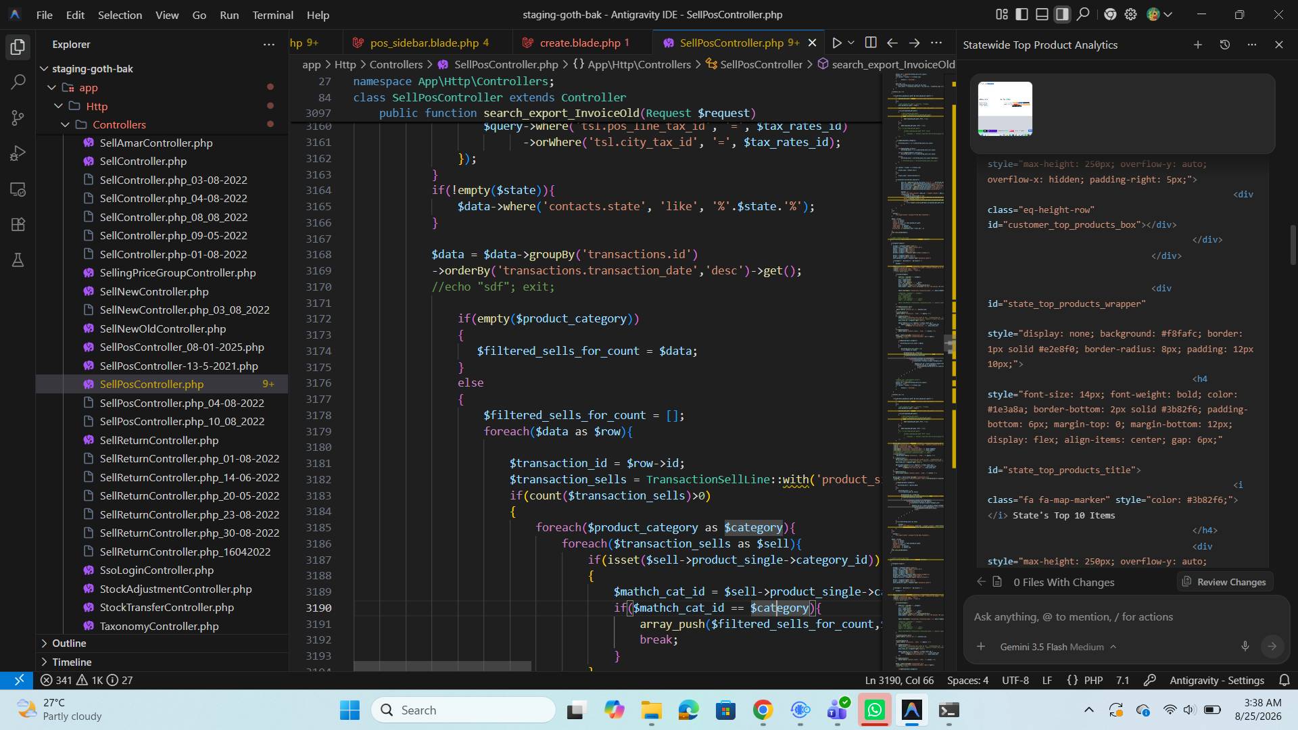Open the Gemini 3.5 Flash model dropdown
The height and width of the screenshot is (730, 1298).
(1058, 647)
